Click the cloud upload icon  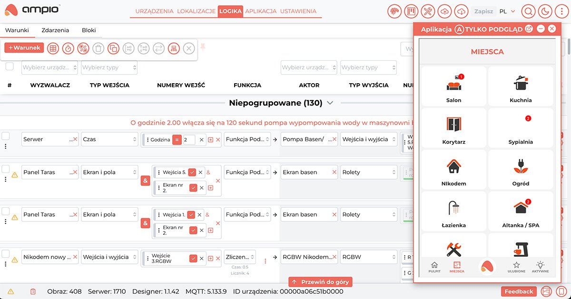[445, 11]
